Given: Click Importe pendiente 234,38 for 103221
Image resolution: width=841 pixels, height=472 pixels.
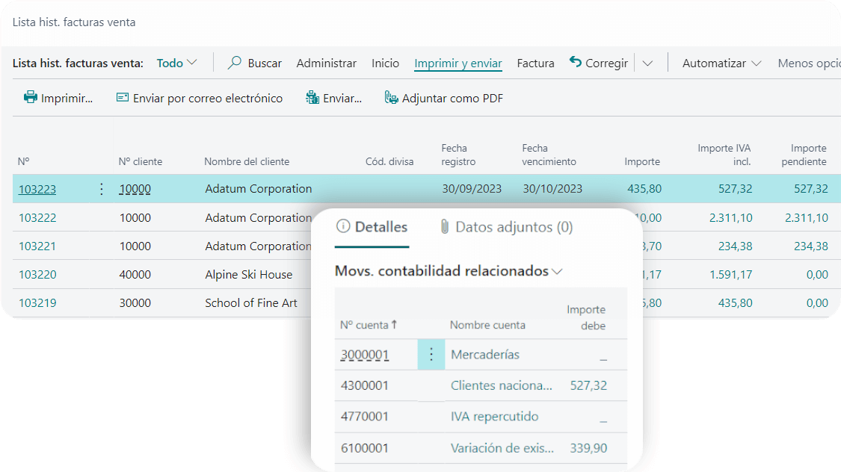Looking at the screenshot, I should [x=811, y=246].
